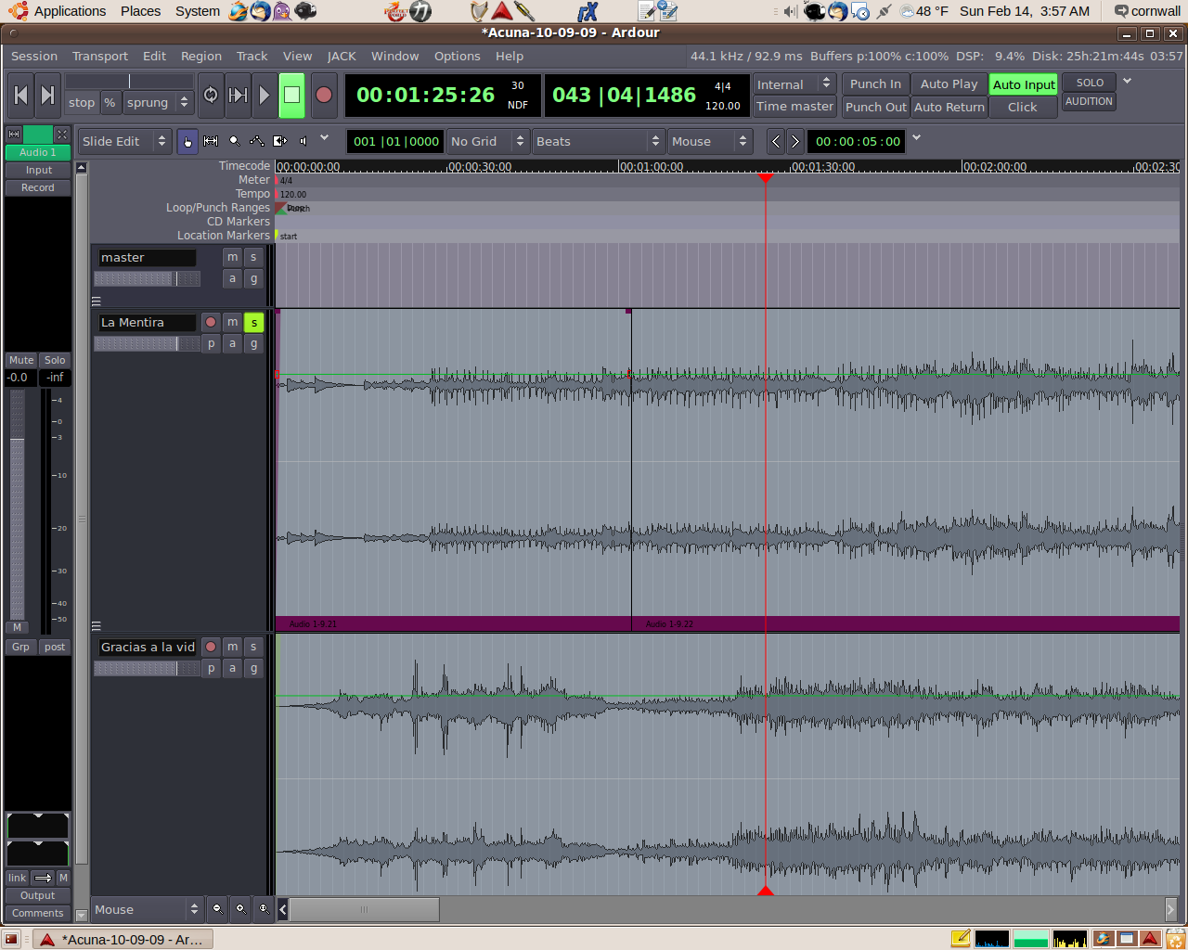The width and height of the screenshot is (1188, 950).
Task: Disable the Auto Input toggle
Action: tap(1023, 84)
